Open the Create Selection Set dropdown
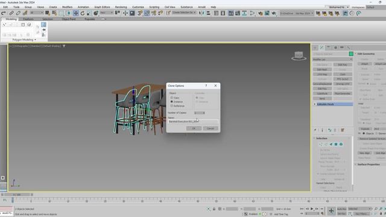This screenshot has height=217, width=386. click(x=184, y=13)
